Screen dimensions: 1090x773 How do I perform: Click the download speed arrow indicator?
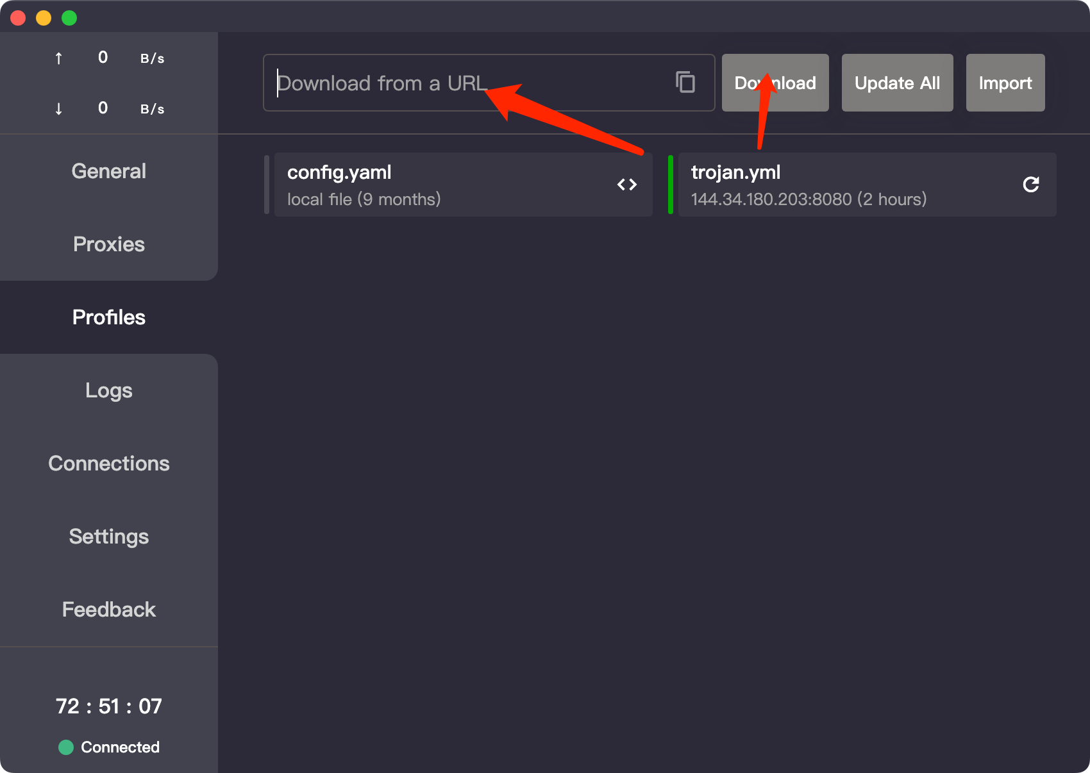coord(58,108)
